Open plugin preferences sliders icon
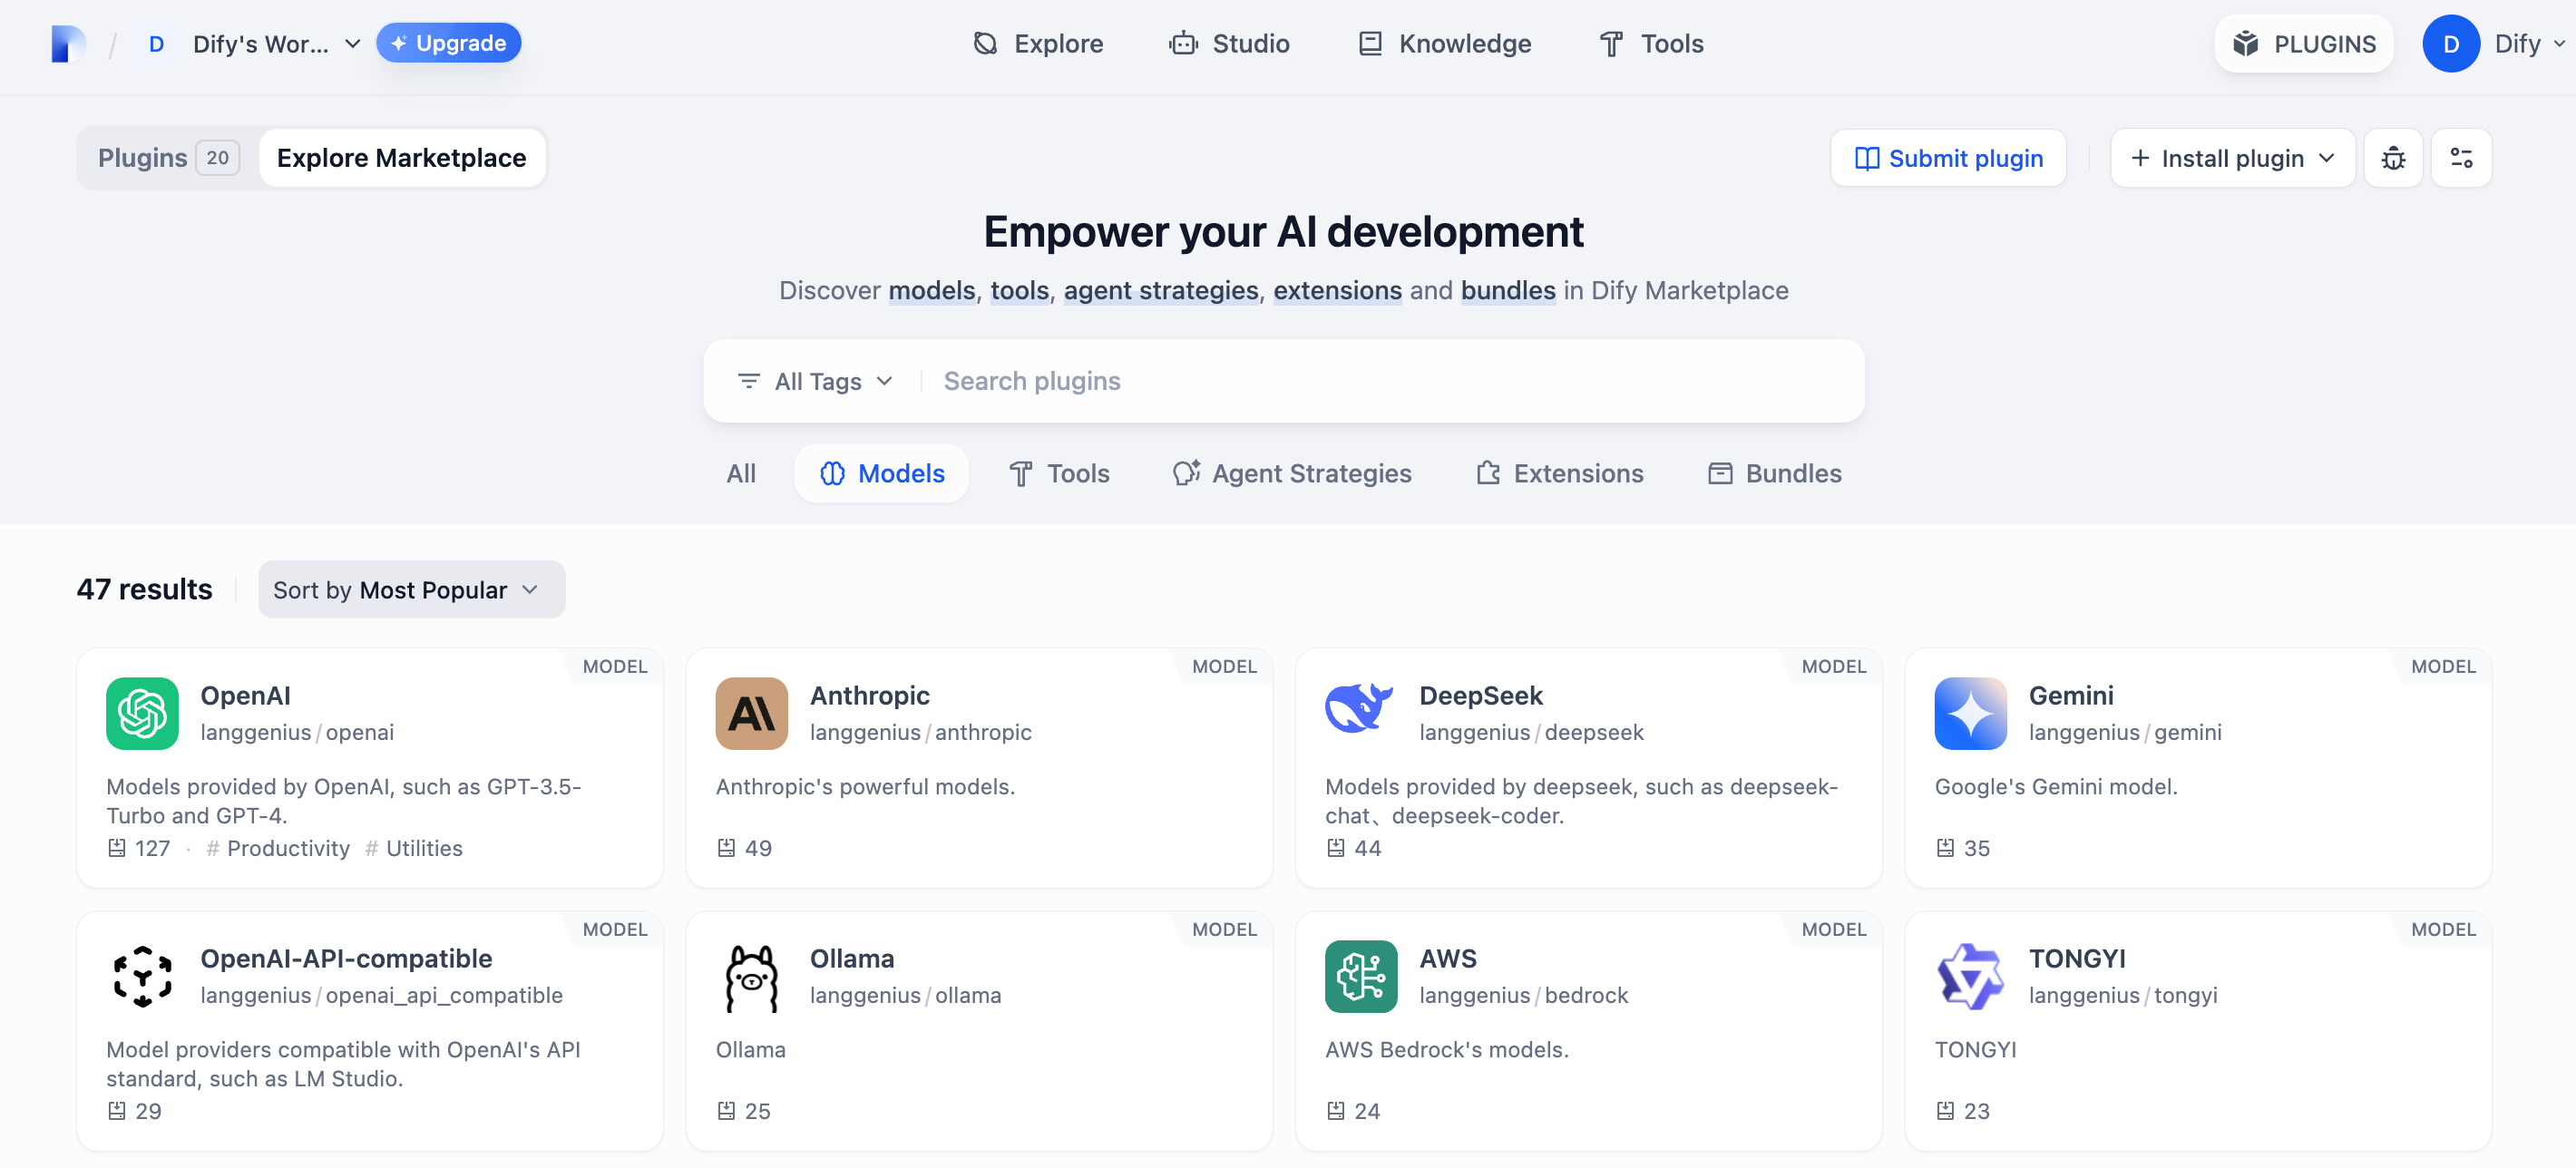The image size is (2576, 1168). point(2460,158)
